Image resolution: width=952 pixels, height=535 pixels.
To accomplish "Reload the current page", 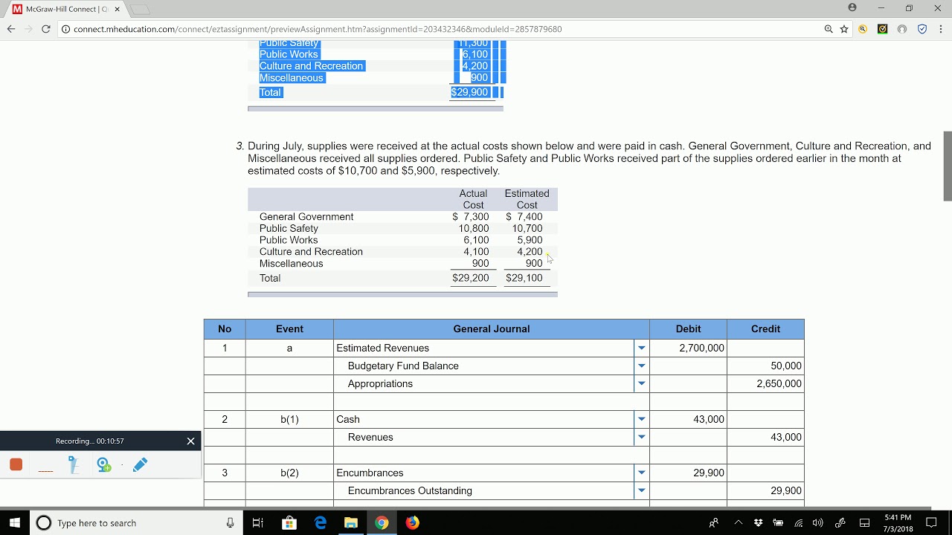I will 46,29.
